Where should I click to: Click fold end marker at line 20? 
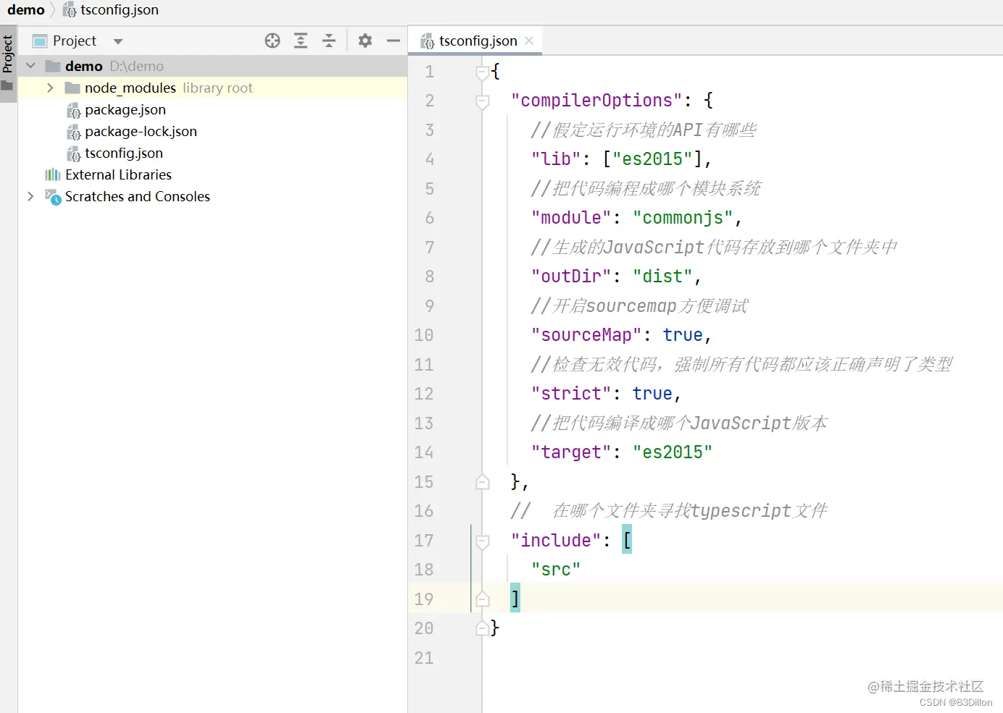click(x=482, y=628)
